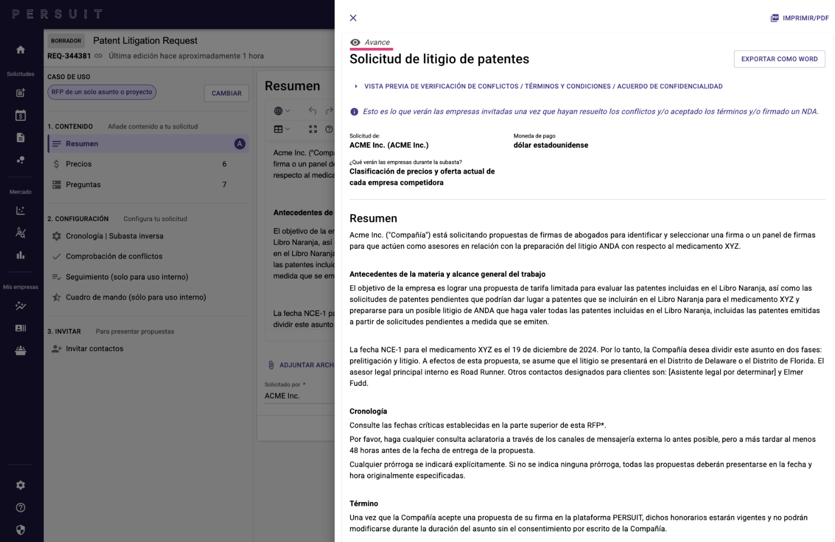This screenshot has width=835, height=542.
Task: Open the document icon in sidebar
Action: 21,137
